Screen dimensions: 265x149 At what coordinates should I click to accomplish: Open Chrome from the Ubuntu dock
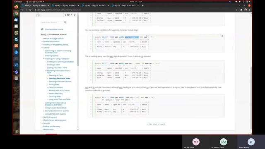tap(16, 13)
